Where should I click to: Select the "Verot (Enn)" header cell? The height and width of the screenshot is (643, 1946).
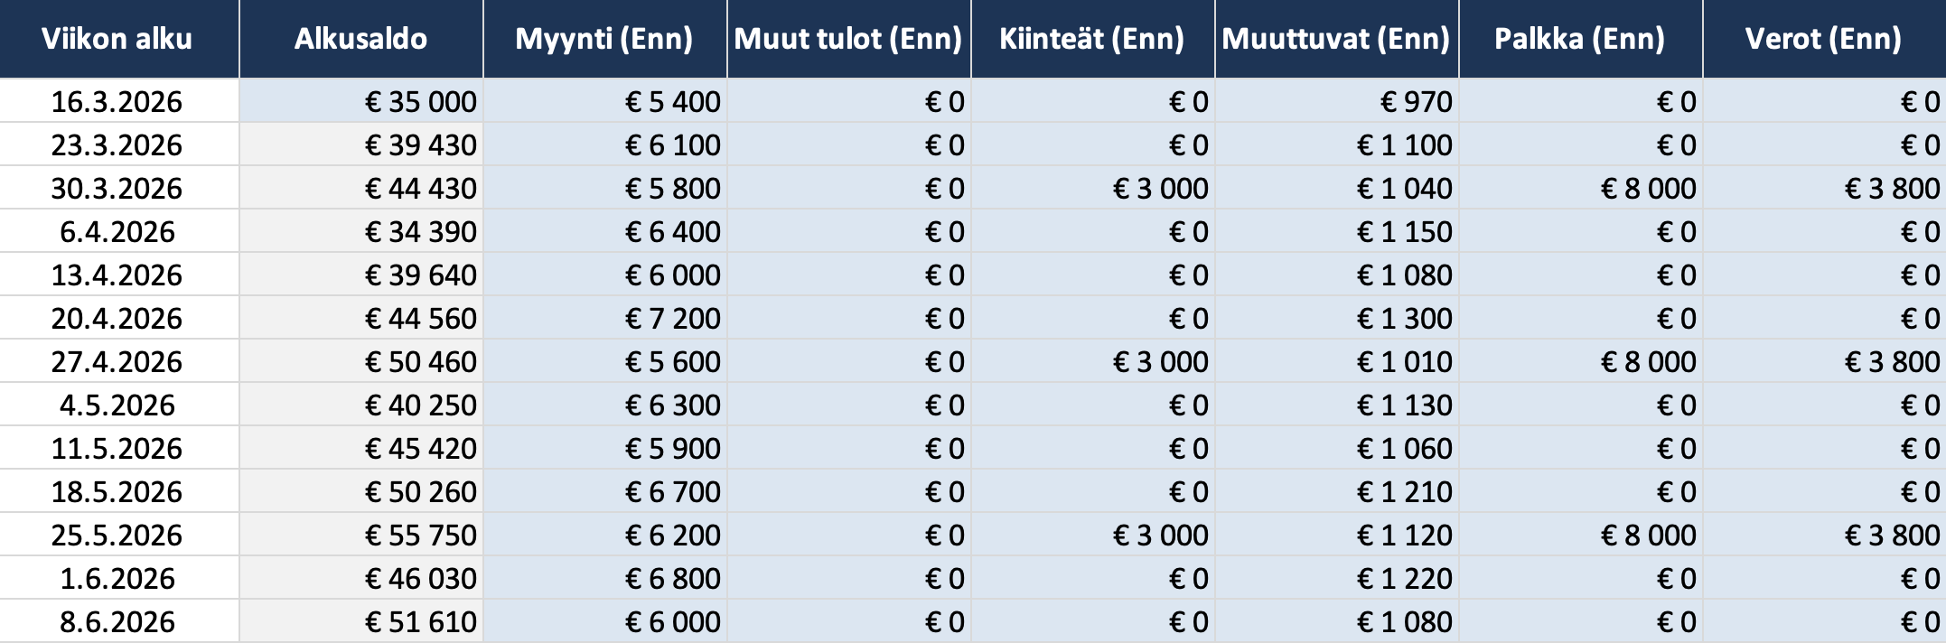1823,39
